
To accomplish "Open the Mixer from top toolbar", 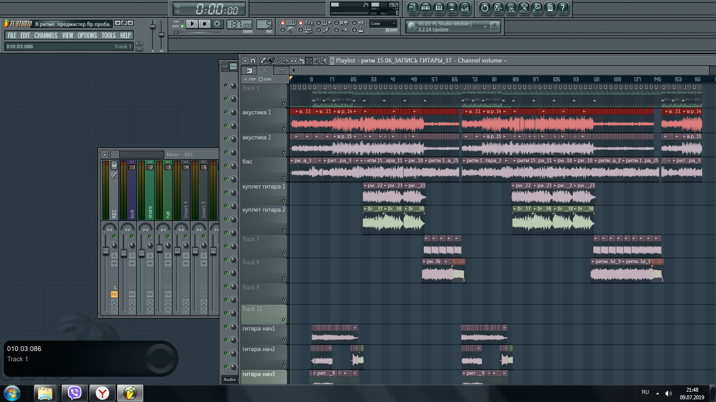I will pyautogui.click(x=465, y=8).
